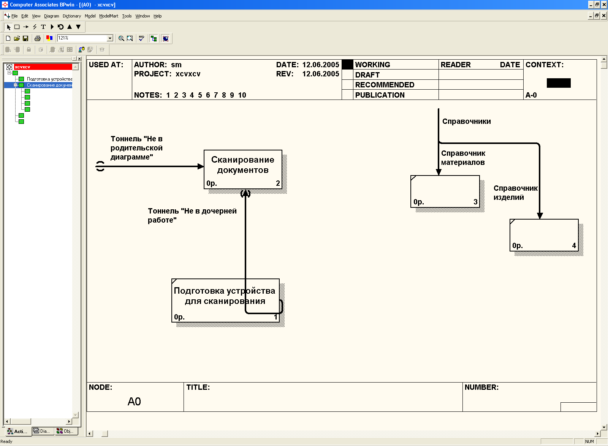Open an existing model file
This screenshot has height=446, width=608.
(x=17, y=38)
